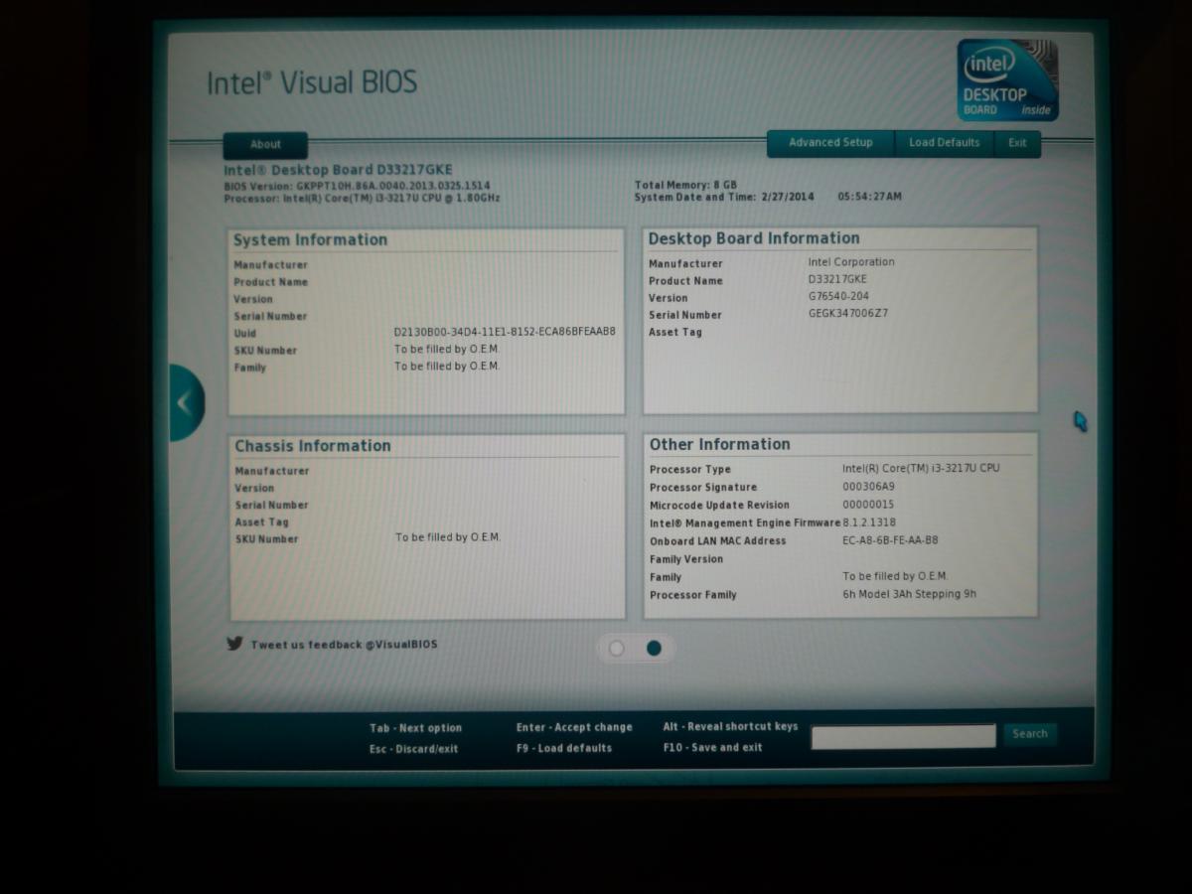The height and width of the screenshot is (894, 1192).
Task: Select the Desktop Board Information panel header
Action: [754, 238]
